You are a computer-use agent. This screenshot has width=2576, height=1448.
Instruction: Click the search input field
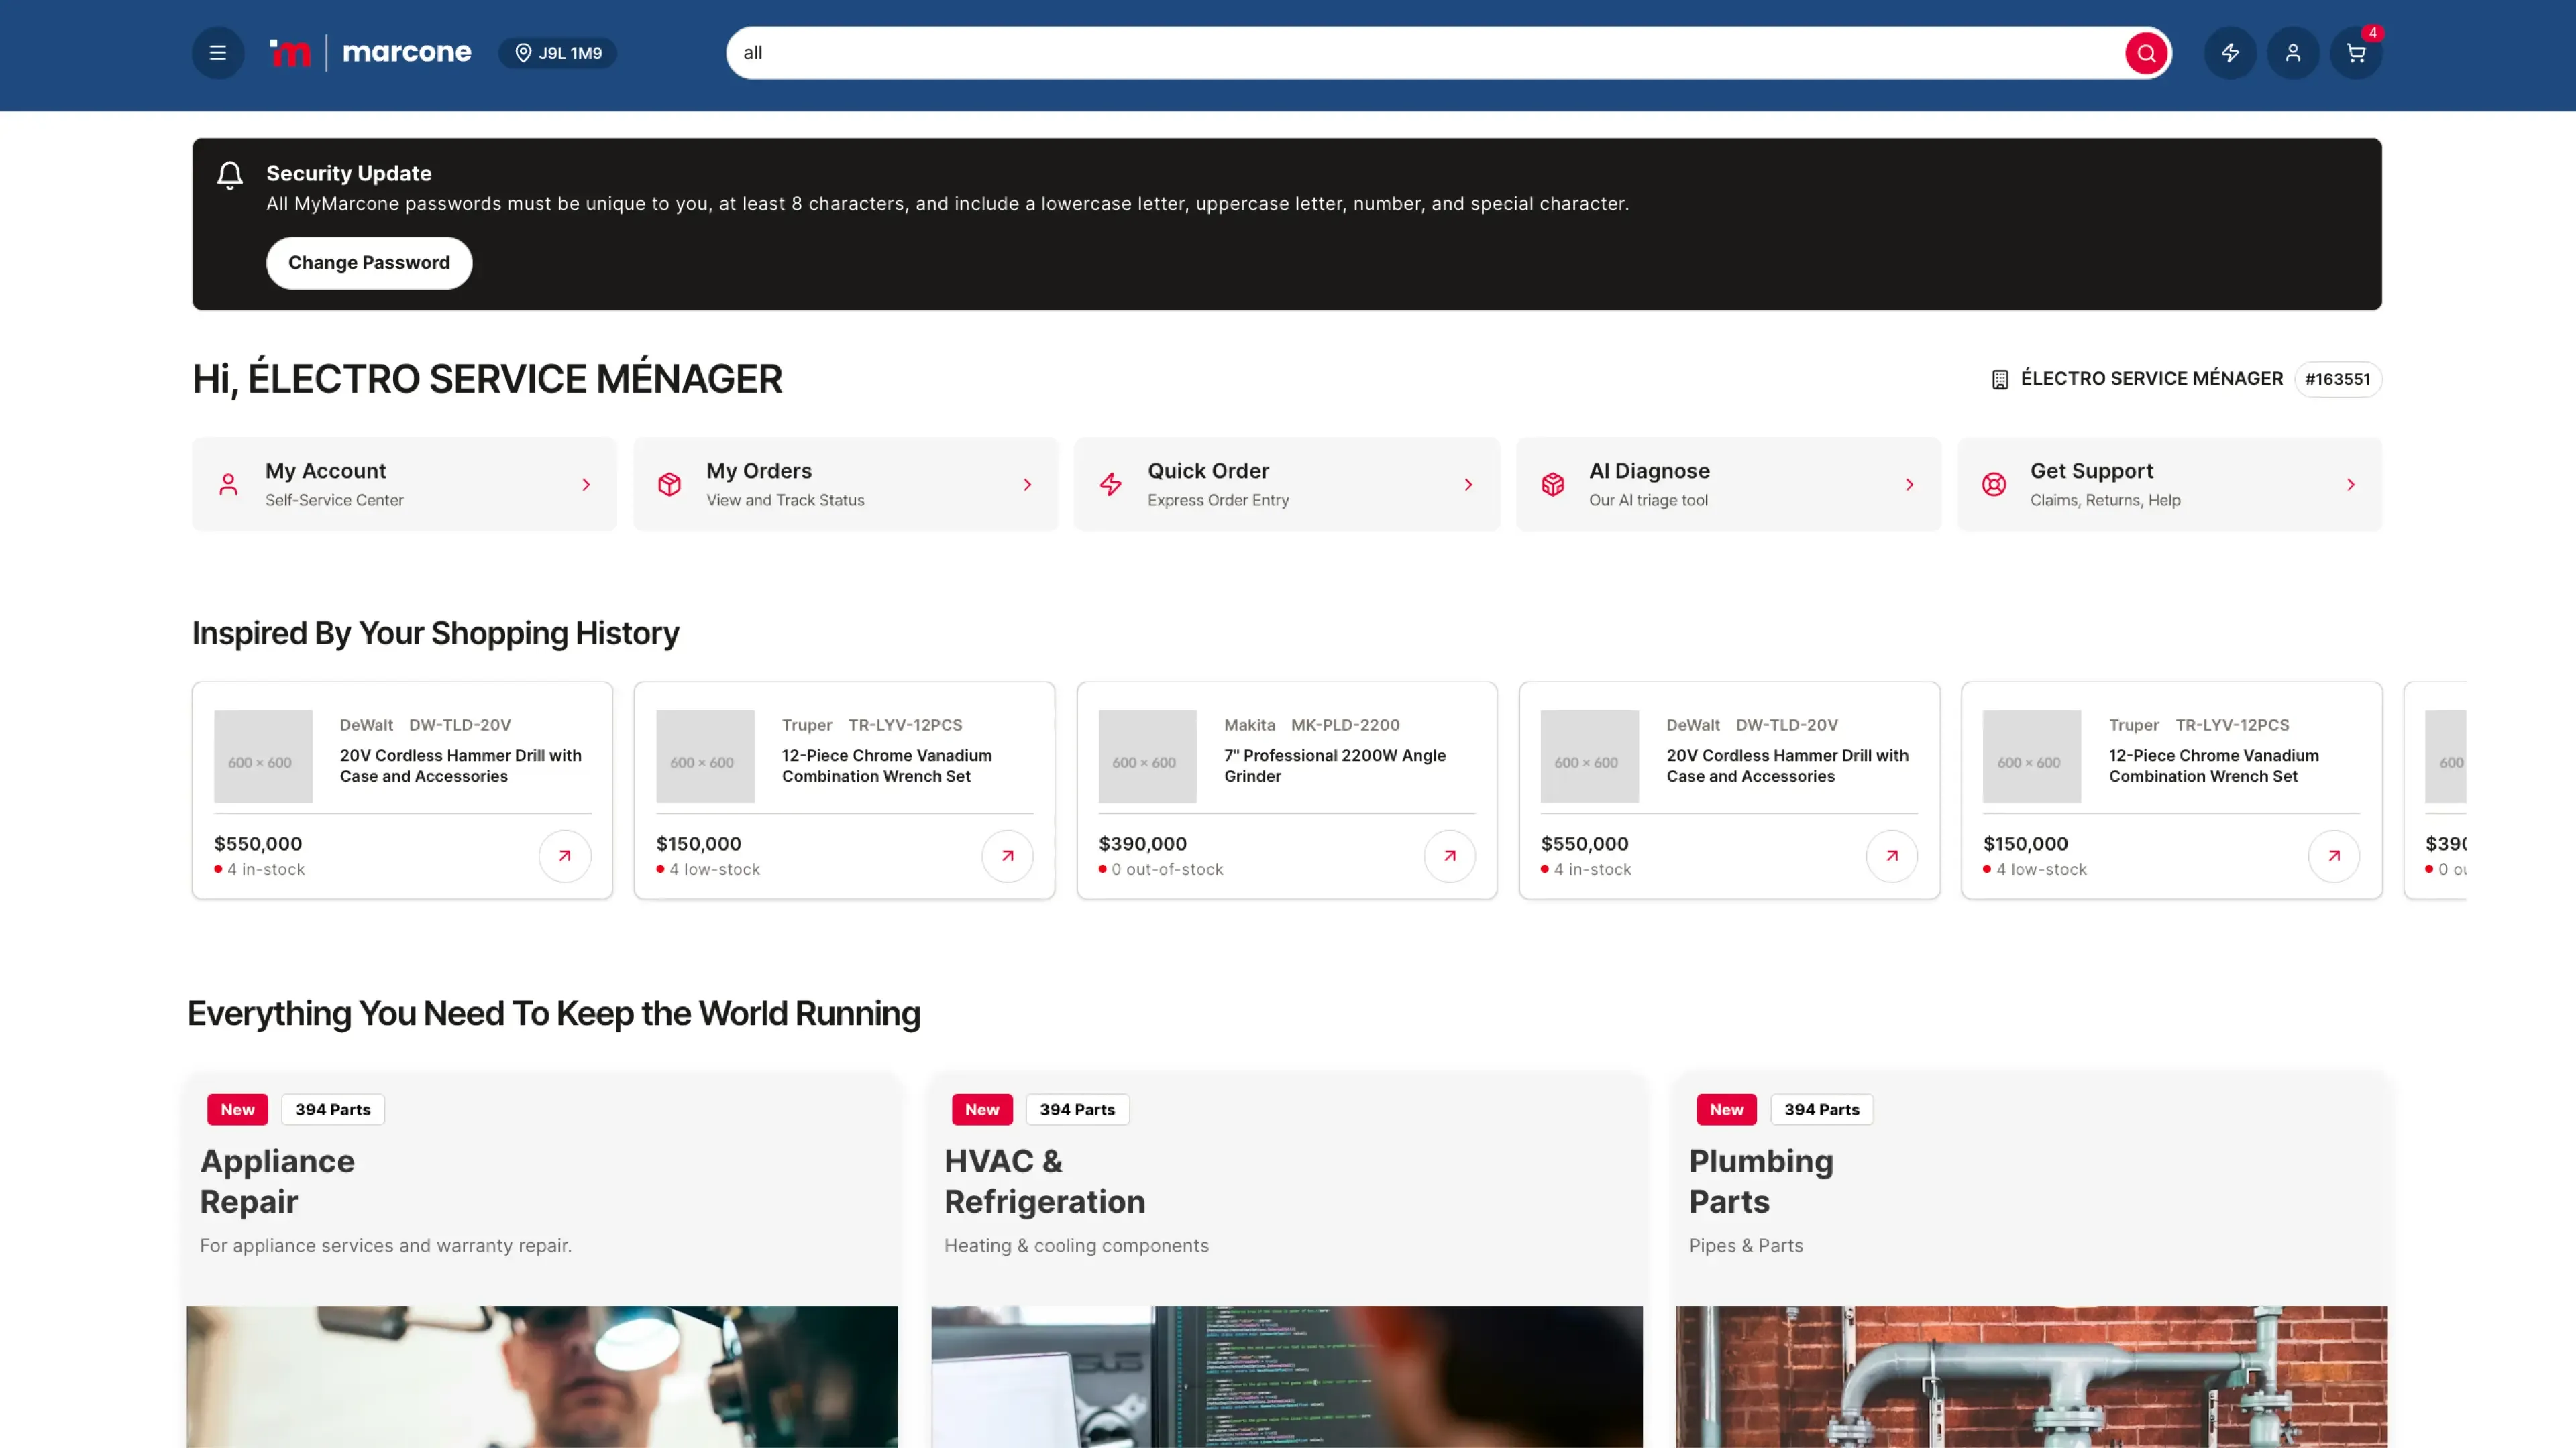point(1400,53)
